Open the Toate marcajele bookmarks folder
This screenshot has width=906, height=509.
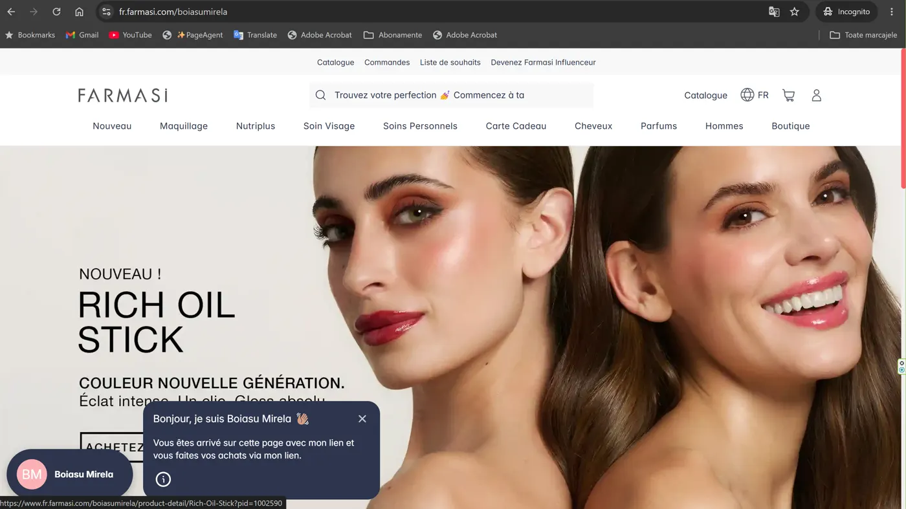(x=863, y=35)
